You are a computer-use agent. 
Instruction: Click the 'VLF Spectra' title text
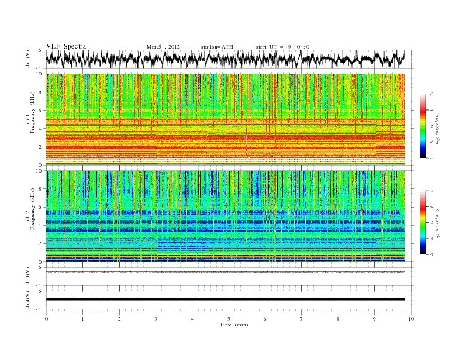[x=66, y=46]
